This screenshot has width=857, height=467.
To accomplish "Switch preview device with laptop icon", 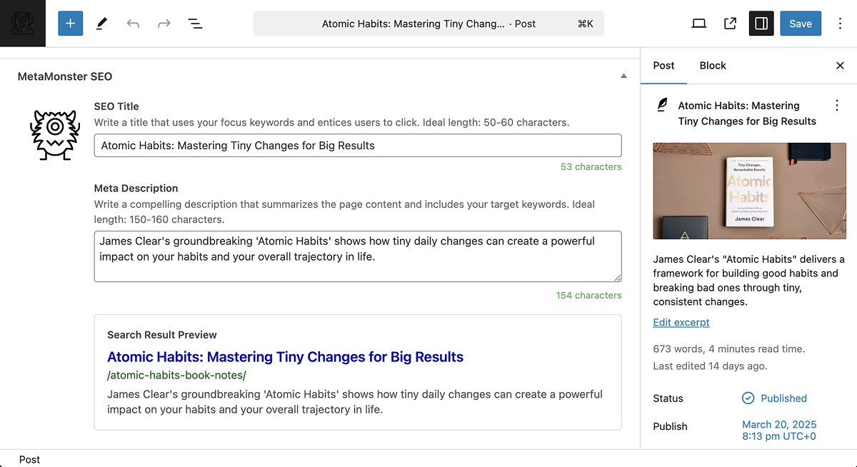I will click(x=699, y=24).
